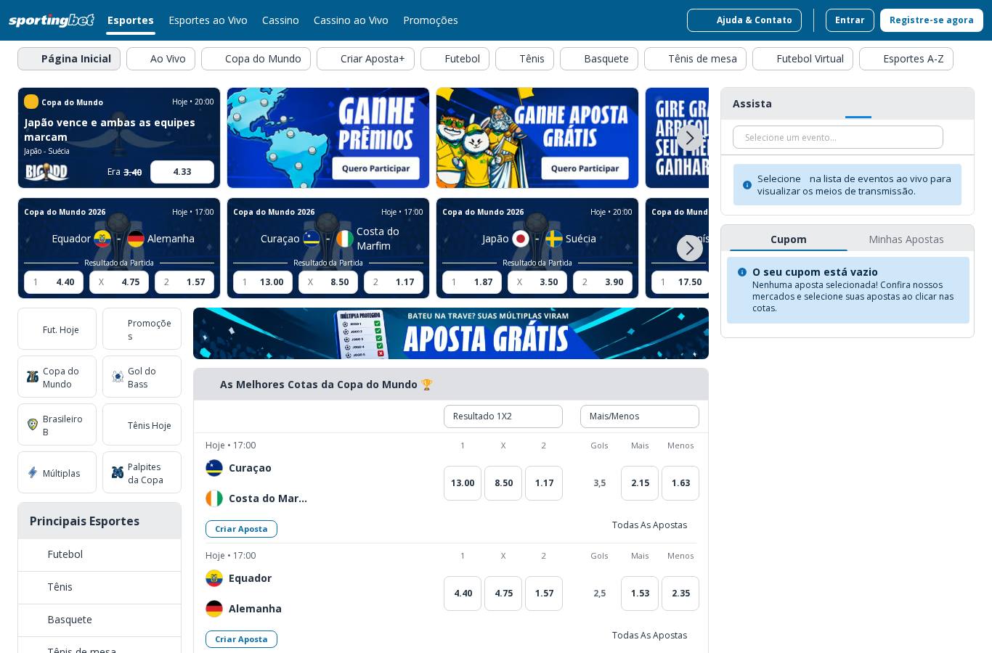Select the Mais 2.15 odds for Curaçao match
The width and height of the screenshot is (992, 653).
pos(640,483)
